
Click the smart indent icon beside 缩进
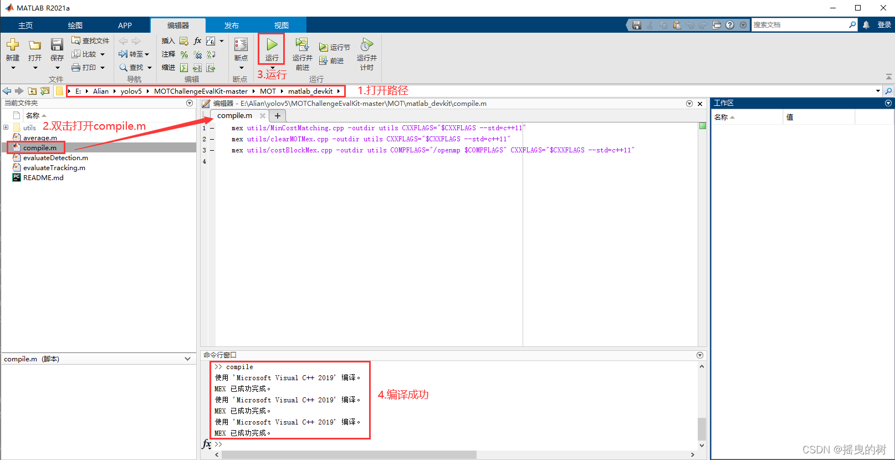[x=184, y=68]
